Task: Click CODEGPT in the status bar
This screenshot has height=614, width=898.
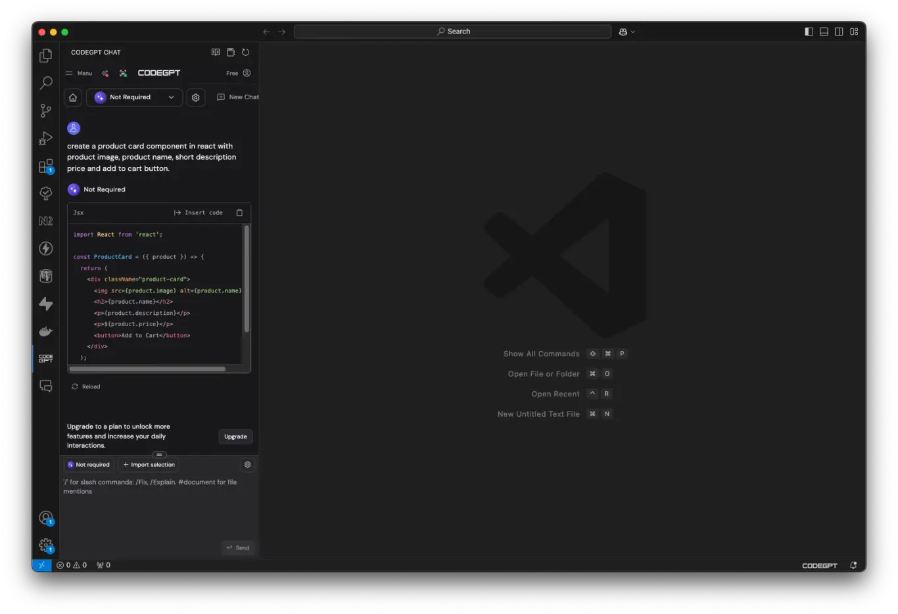Action: (820, 565)
